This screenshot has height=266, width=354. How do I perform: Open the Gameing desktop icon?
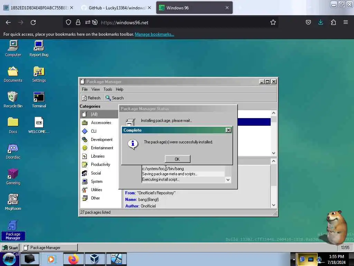coord(13,177)
